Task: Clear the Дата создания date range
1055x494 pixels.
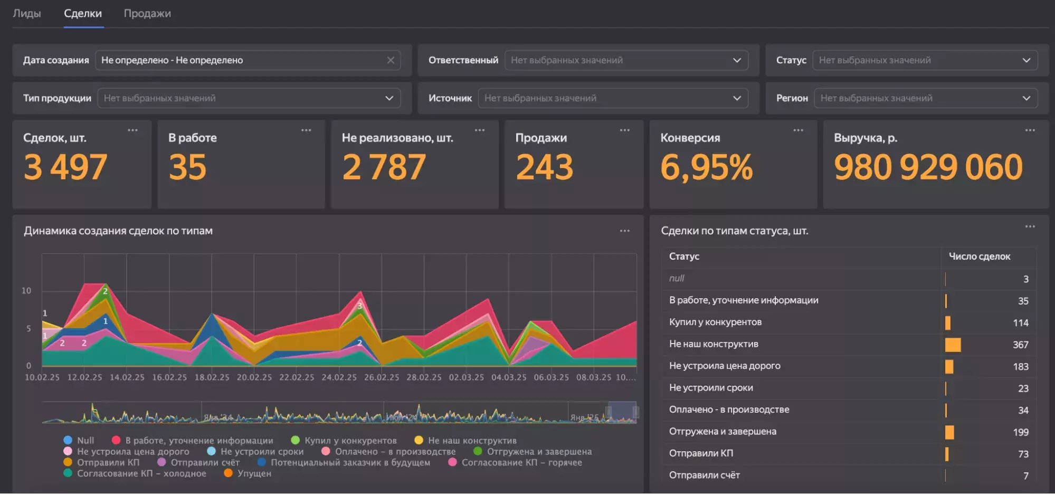Action: 391,60
